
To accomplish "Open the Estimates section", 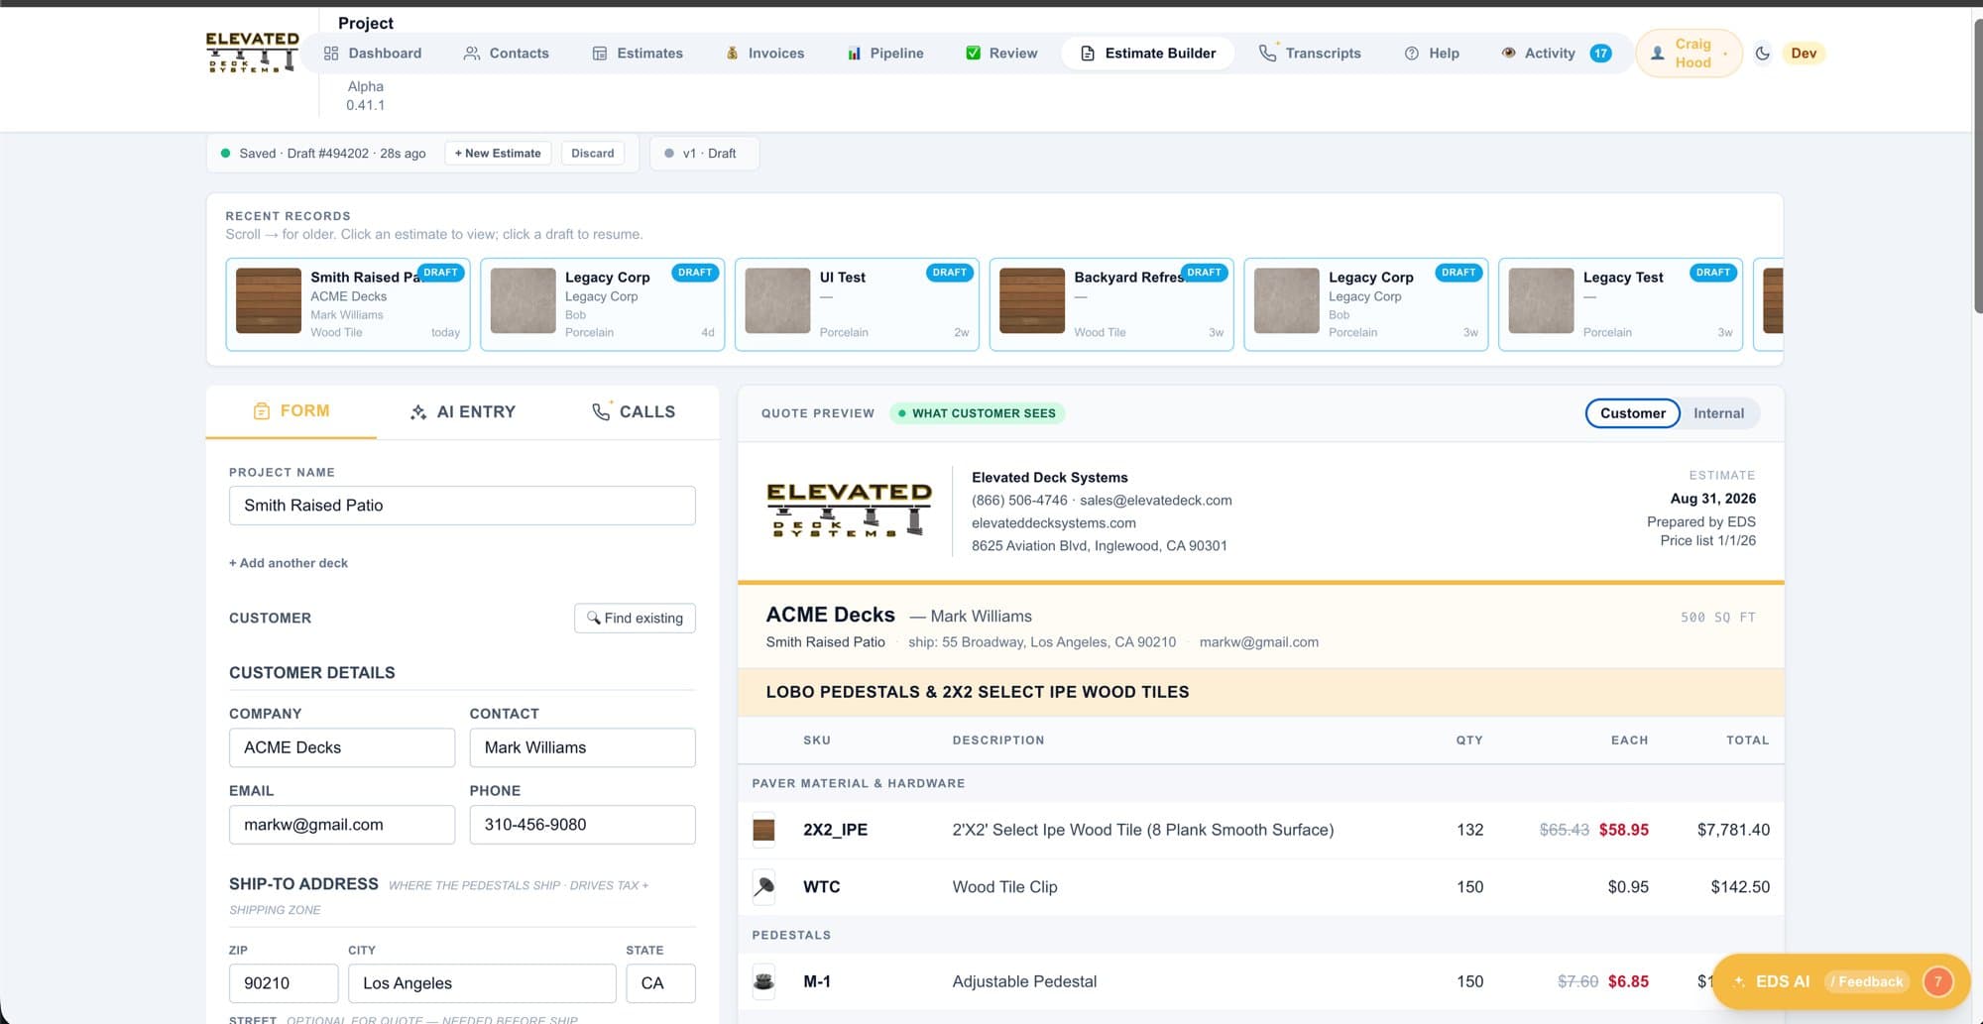I will (638, 54).
